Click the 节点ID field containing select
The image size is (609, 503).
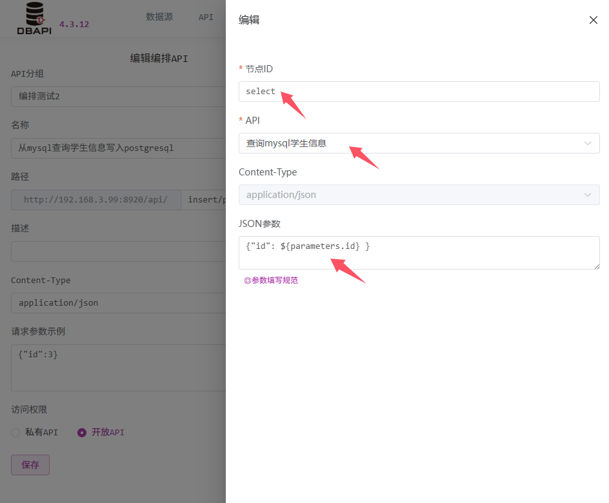[x=419, y=92]
